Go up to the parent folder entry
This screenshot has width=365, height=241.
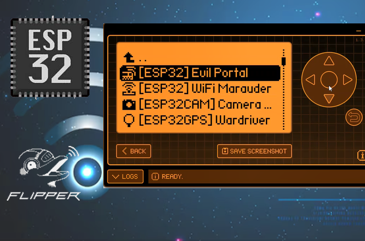[x=200, y=57]
